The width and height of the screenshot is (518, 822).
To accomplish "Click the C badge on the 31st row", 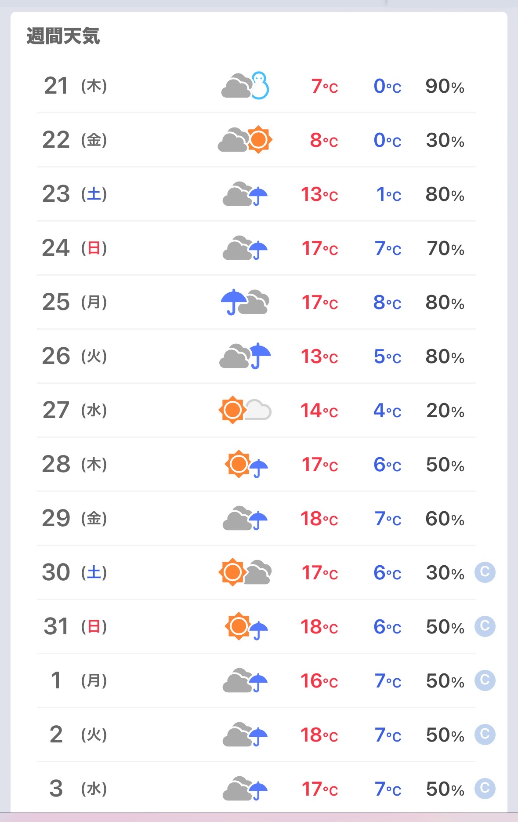I will pyautogui.click(x=485, y=626).
